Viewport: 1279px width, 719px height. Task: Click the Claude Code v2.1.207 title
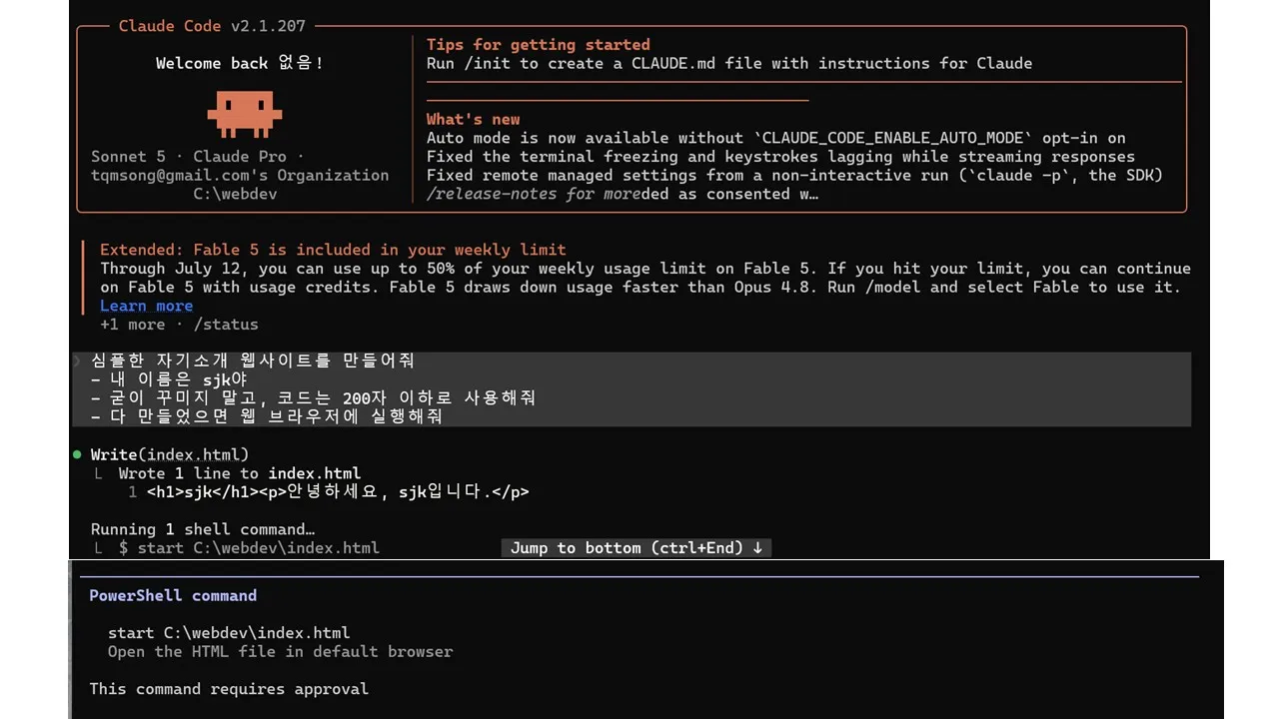coord(212,26)
